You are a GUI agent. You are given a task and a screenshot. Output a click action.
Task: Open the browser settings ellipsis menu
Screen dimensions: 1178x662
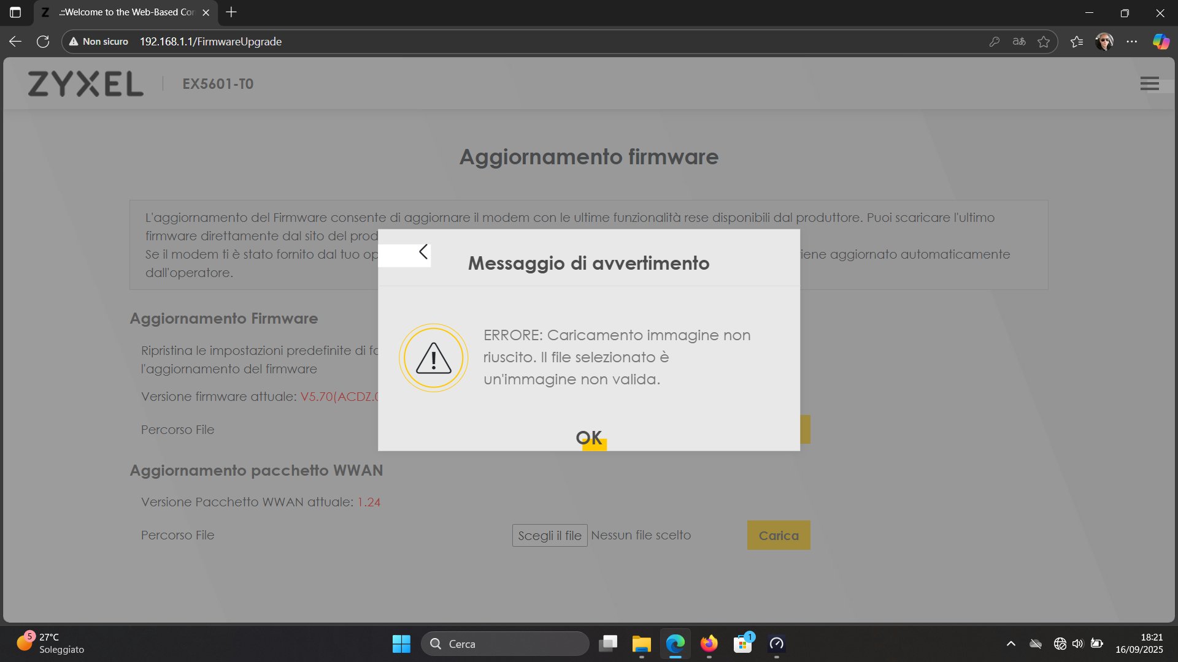(1132, 42)
